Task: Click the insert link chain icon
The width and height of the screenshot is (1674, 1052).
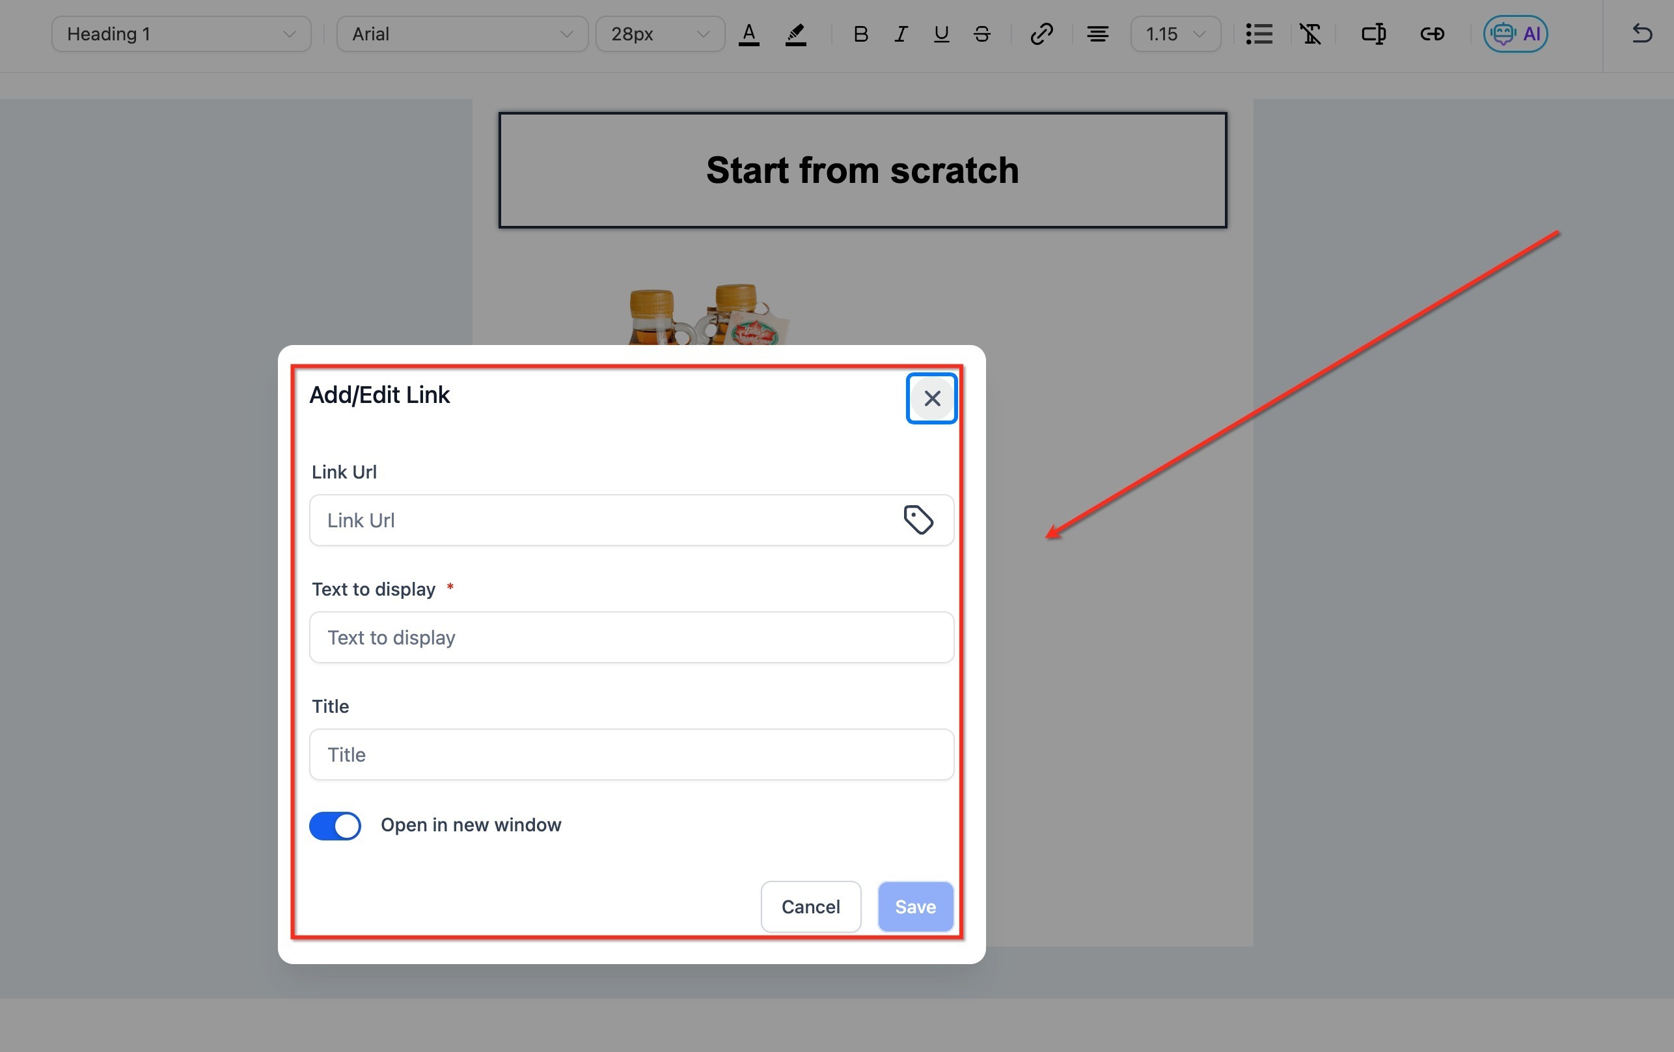Action: (1041, 33)
